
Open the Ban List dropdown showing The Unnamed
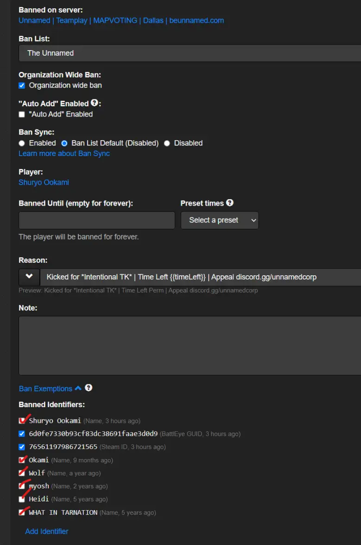[x=190, y=53]
